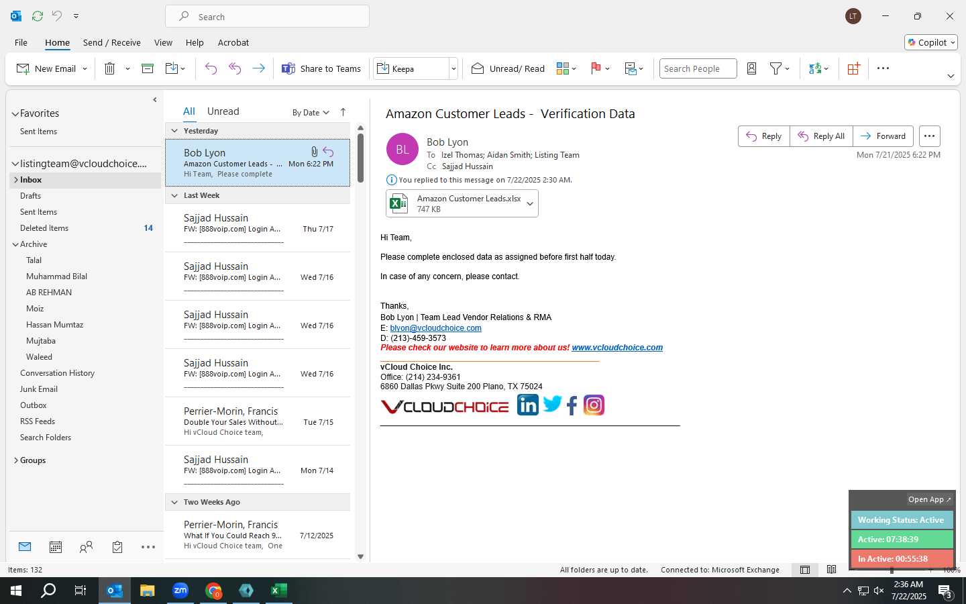Switch to Reading view in status bar
The image size is (966, 604).
click(832, 570)
